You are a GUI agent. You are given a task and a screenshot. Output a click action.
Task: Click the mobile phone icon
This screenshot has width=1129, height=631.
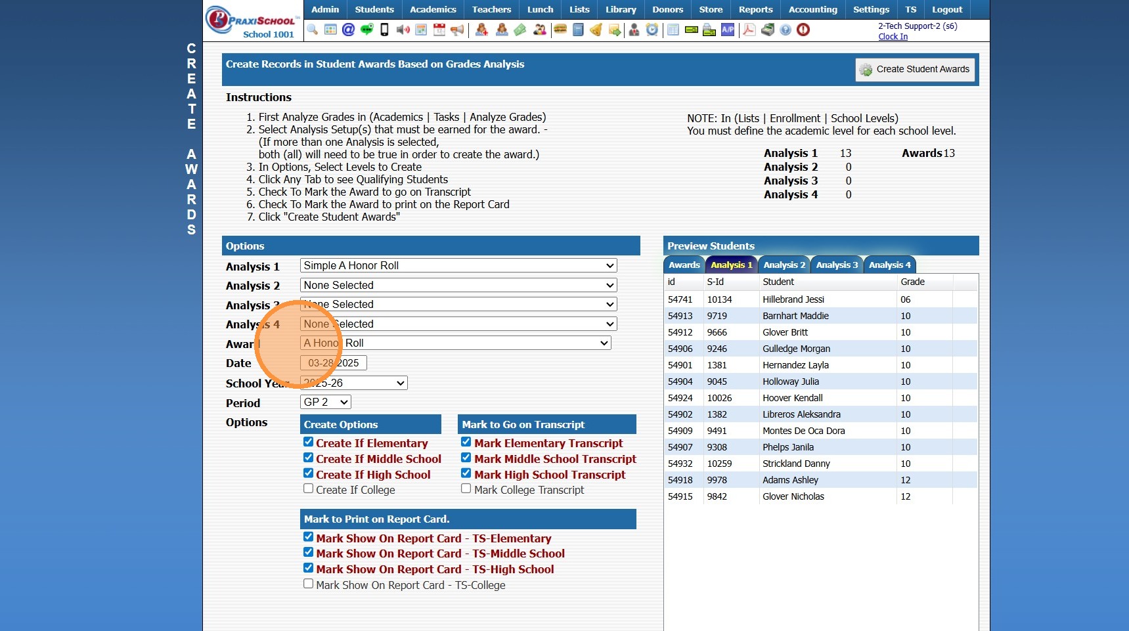tap(385, 30)
